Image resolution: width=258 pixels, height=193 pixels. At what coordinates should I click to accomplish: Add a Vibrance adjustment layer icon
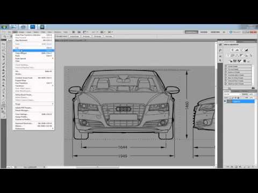click(x=228, y=55)
